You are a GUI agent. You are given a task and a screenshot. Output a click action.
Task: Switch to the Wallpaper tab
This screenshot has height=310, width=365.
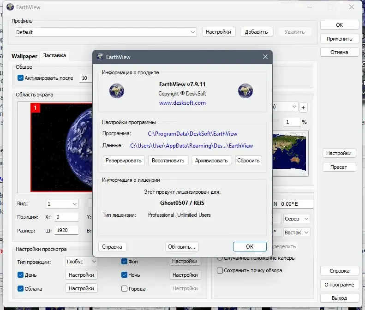(24, 56)
